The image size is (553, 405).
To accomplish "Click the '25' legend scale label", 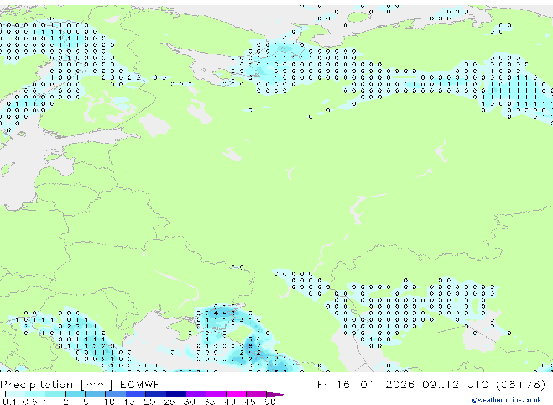I will (x=169, y=402).
